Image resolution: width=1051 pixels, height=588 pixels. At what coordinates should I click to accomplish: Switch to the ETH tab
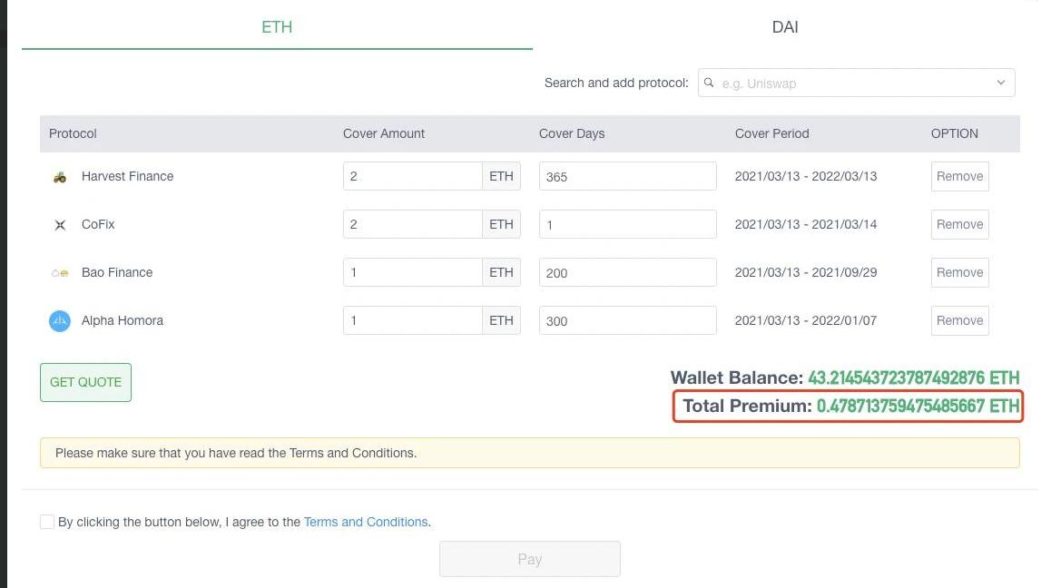coord(277,27)
